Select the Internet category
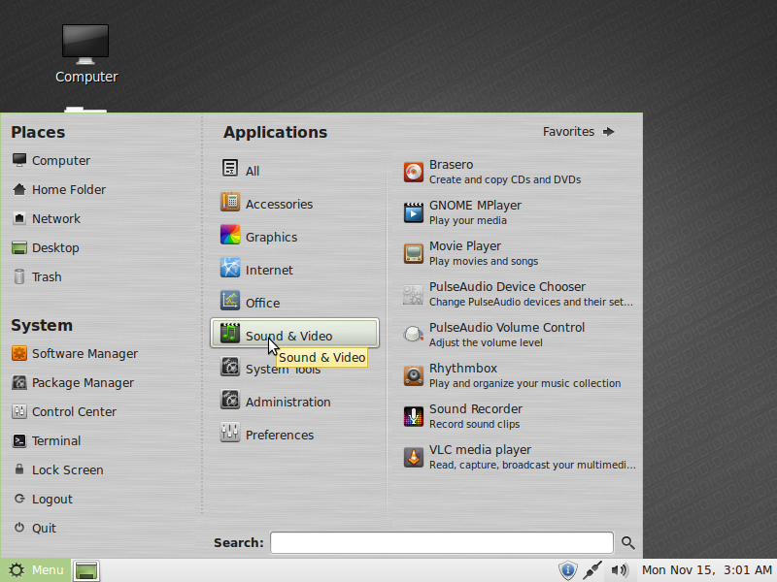Screen dimensions: 777x582 click(268, 270)
